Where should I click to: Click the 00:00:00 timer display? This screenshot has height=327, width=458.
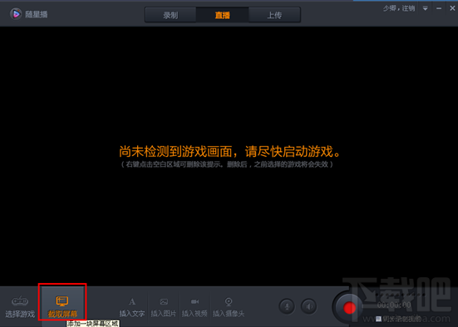[x=394, y=305]
